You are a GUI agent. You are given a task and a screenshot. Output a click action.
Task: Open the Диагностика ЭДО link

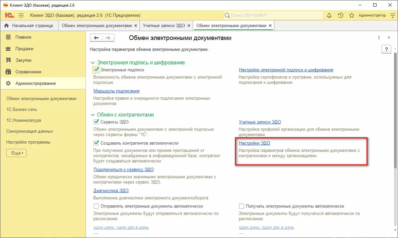click(111, 191)
